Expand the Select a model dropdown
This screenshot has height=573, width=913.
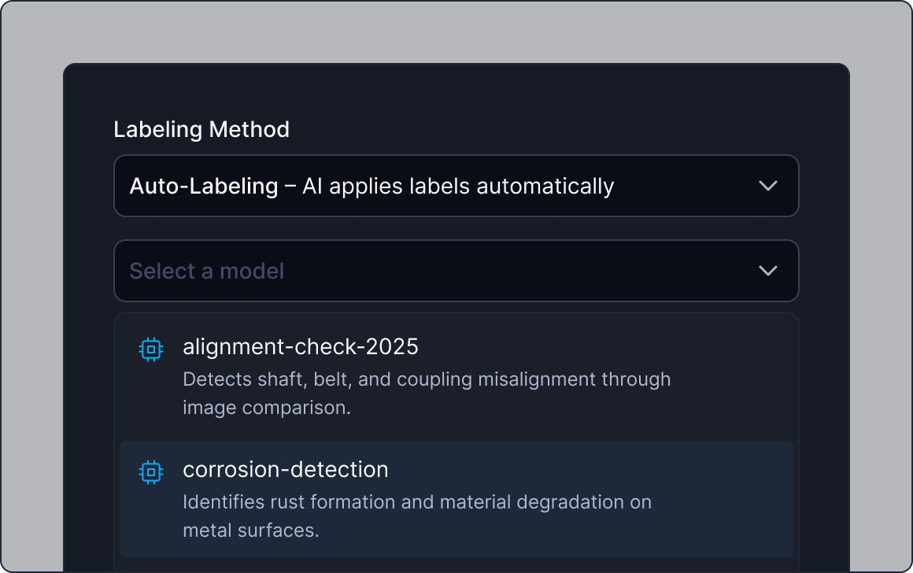pyautogui.click(x=456, y=271)
